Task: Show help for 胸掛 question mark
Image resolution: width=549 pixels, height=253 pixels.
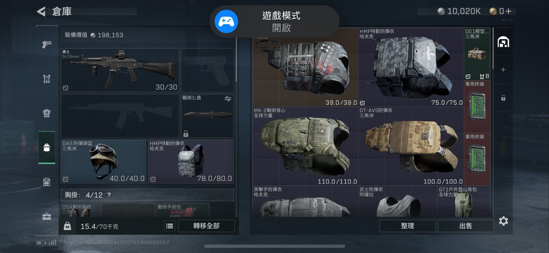Action: [109, 195]
